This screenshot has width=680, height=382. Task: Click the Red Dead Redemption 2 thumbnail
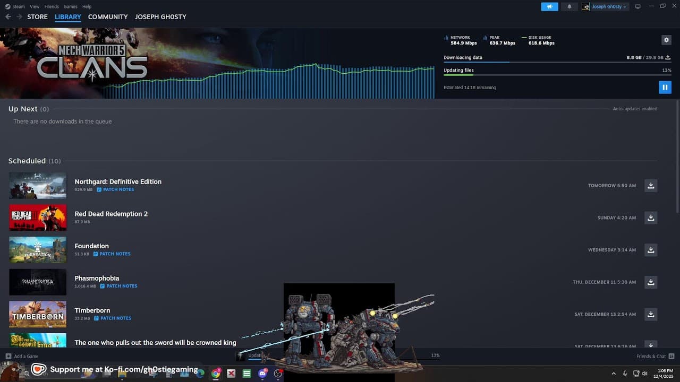pos(38,218)
